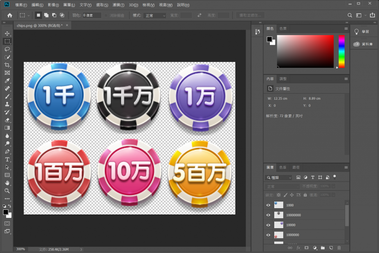The height and width of the screenshot is (253, 379).
Task: Select the Horizontal Type tool
Action: pos(7,159)
